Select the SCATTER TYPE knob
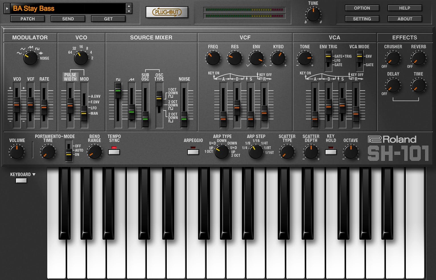436x280 pixels. [287, 152]
